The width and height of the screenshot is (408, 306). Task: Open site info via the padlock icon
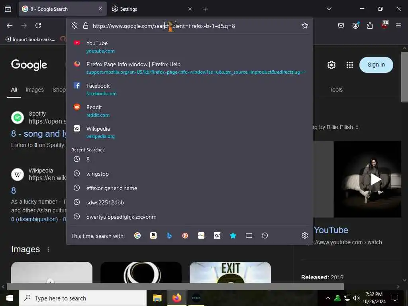(x=86, y=25)
